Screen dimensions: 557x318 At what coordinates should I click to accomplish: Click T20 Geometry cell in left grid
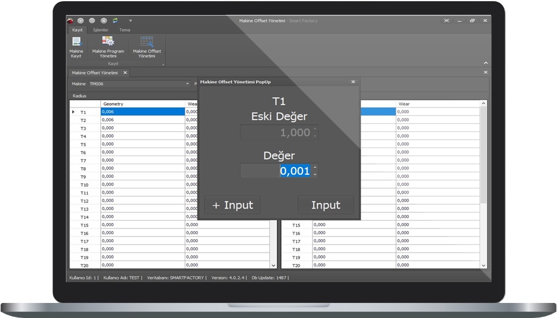[143, 265]
